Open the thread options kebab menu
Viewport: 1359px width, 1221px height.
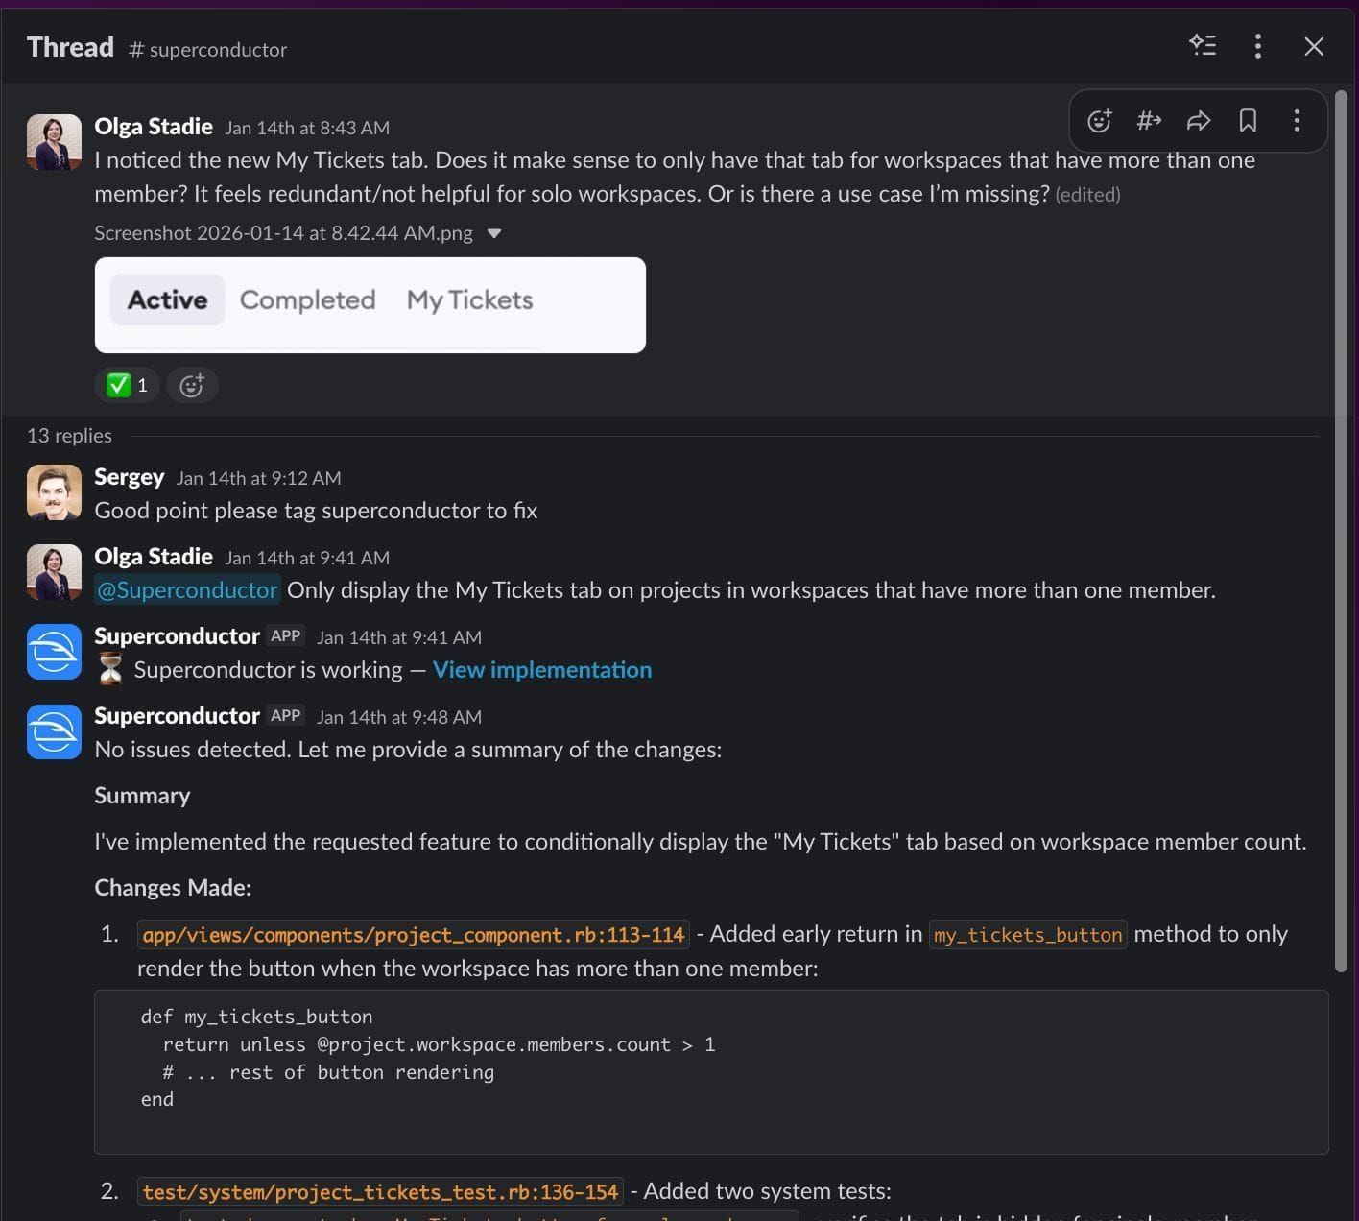[x=1257, y=45]
